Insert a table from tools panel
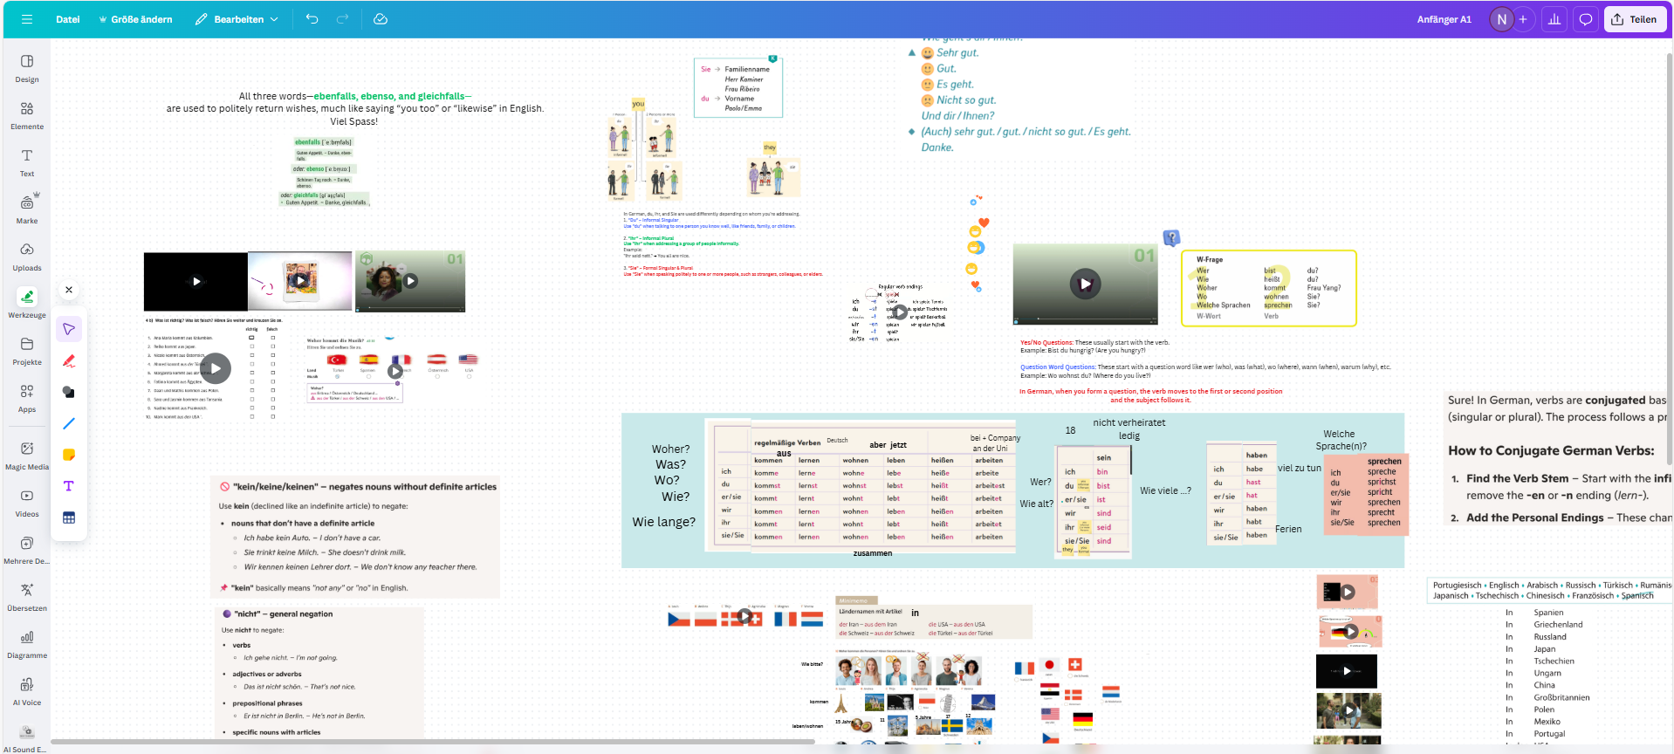Viewport: 1674px width, 754px height. (69, 518)
